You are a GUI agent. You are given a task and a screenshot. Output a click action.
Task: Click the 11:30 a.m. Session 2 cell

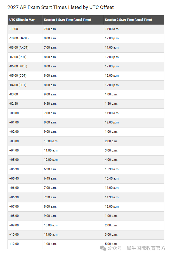click(134, 197)
